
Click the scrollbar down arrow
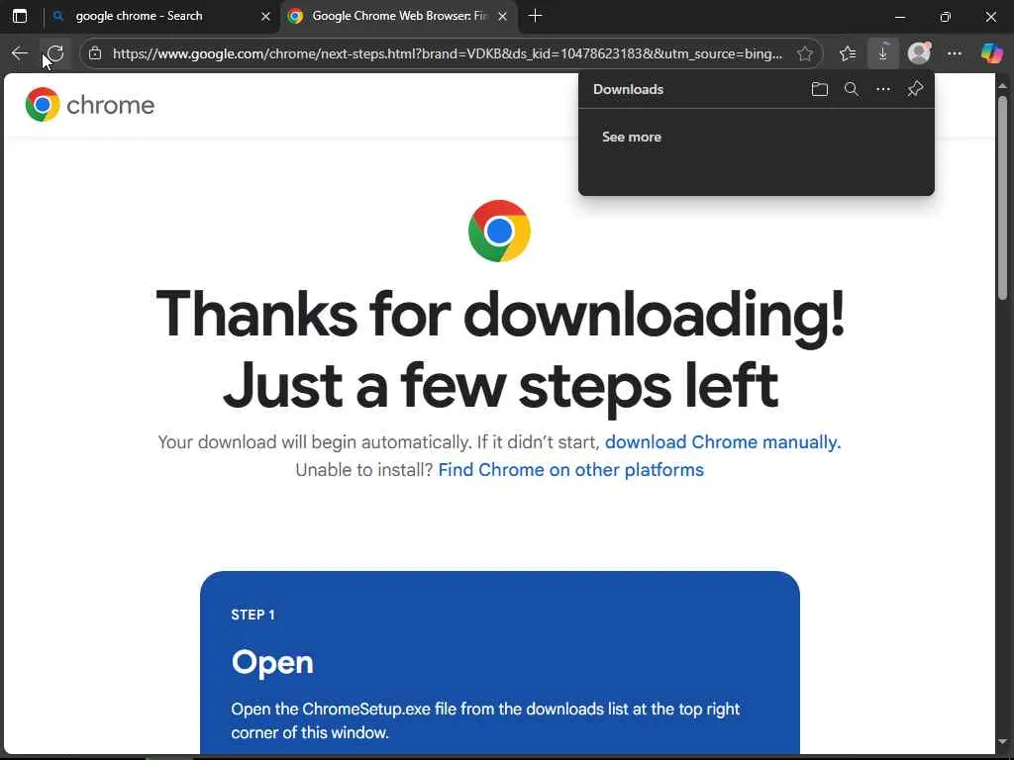click(x=1002, y=741)
